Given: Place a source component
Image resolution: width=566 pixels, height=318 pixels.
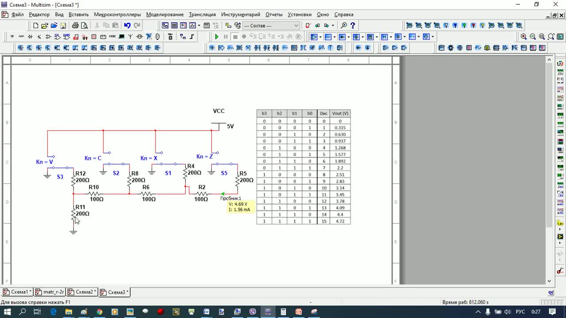Looking at the screenshot, I should tap(12, 37).
